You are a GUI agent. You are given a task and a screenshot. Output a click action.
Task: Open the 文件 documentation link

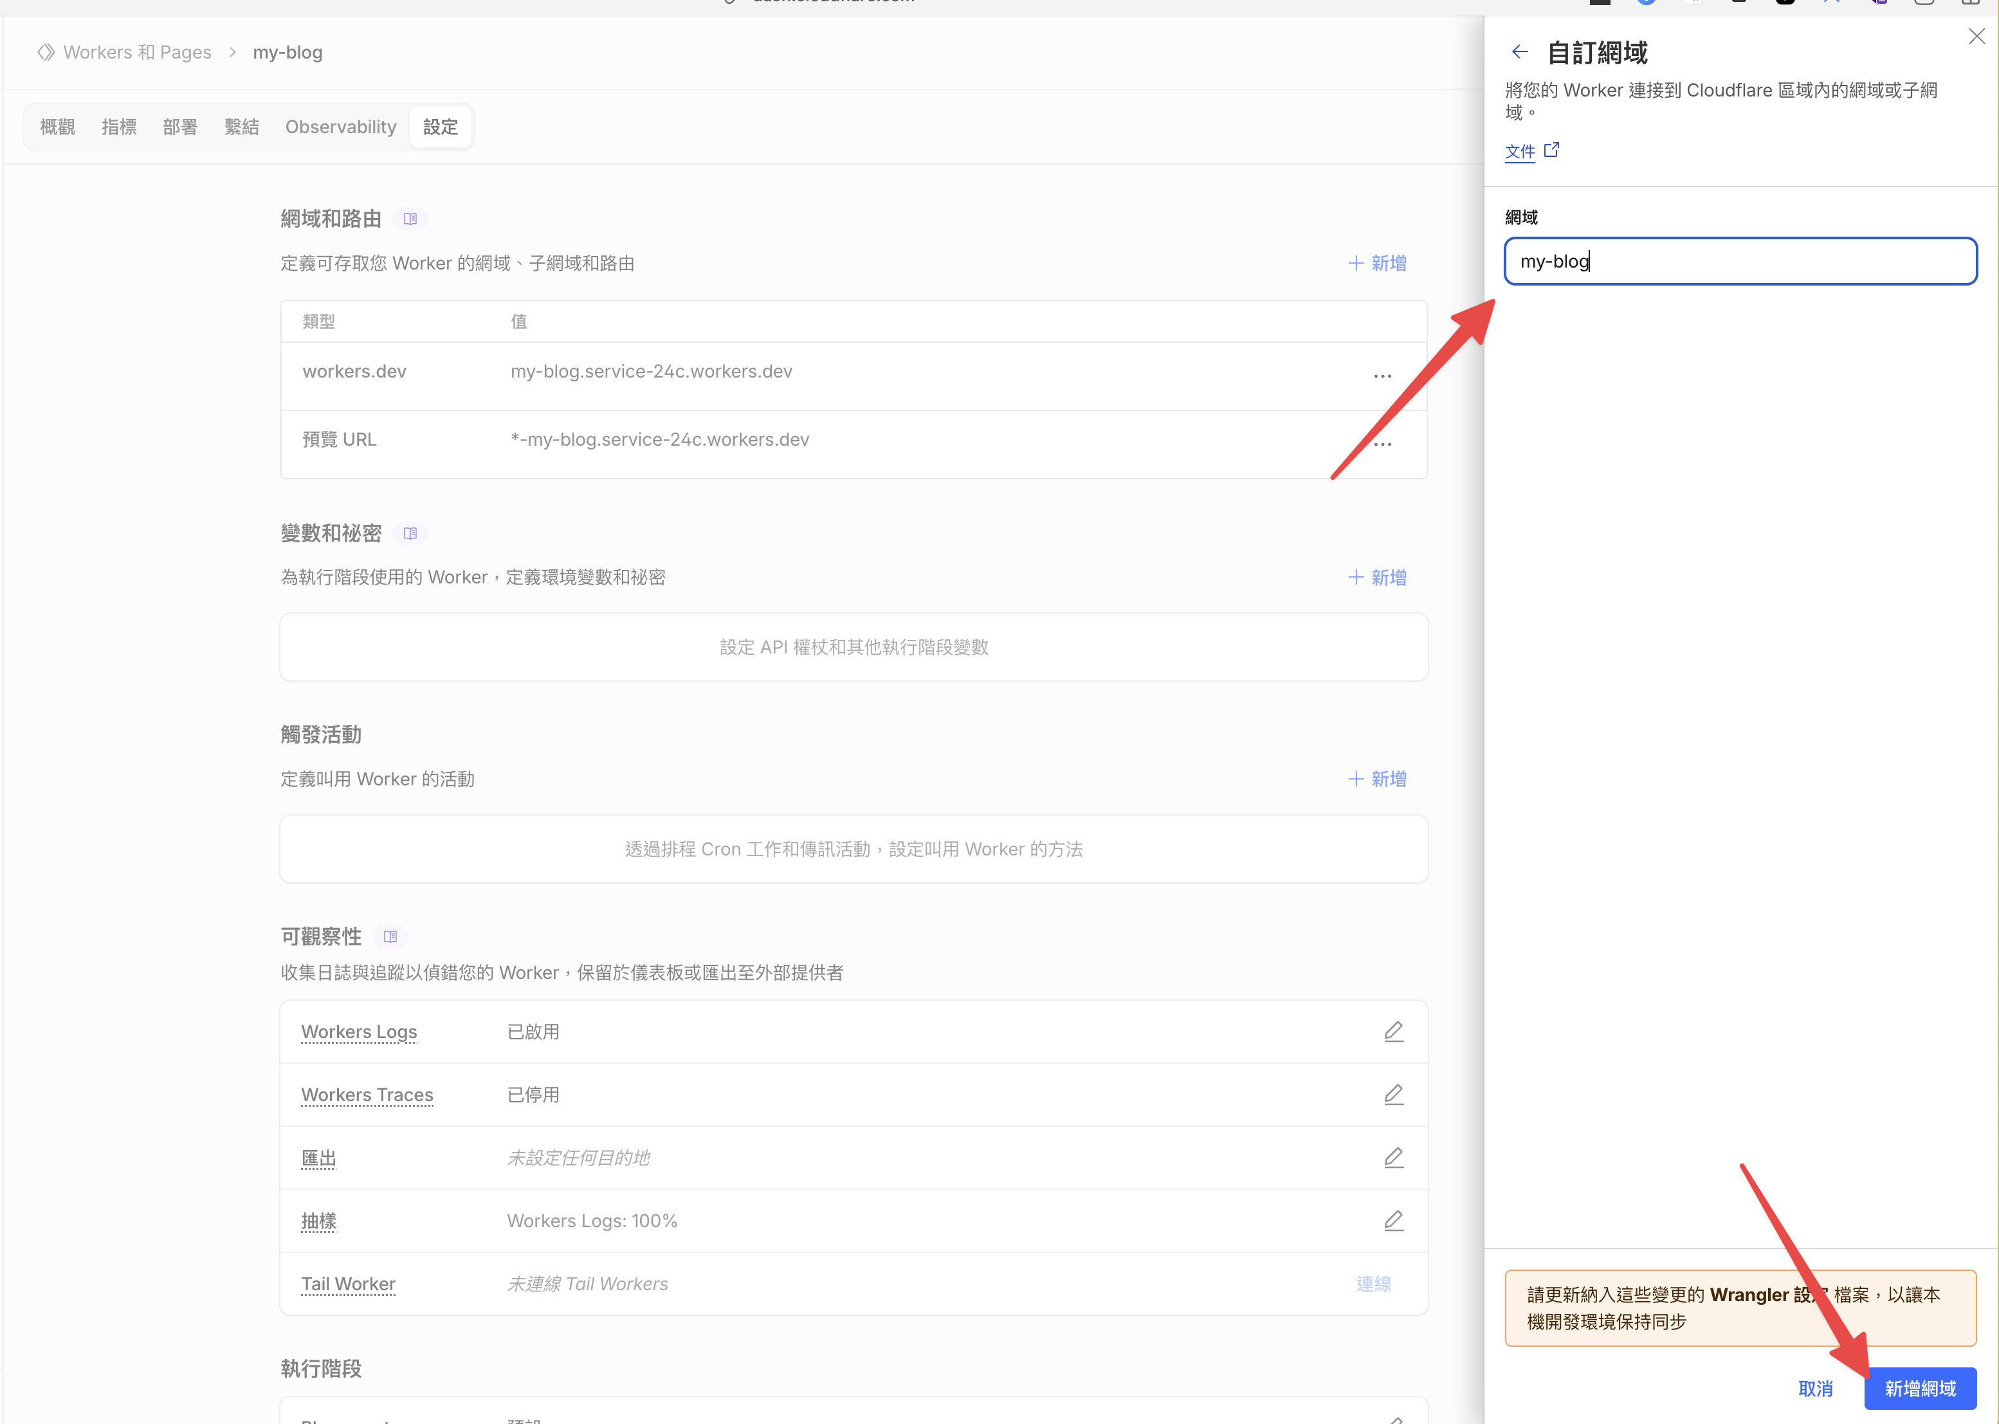(x=1521, y=151)
